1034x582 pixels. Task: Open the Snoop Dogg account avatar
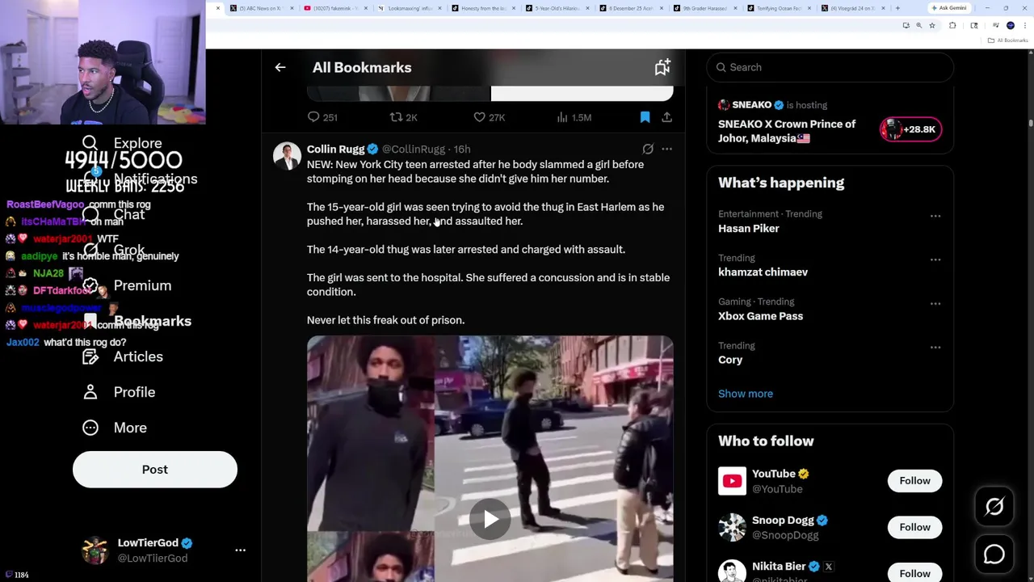tap(732, 527)
